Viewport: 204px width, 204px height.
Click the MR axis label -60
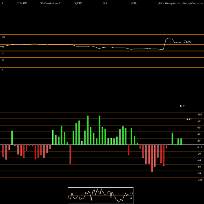(x=199, y=167)
